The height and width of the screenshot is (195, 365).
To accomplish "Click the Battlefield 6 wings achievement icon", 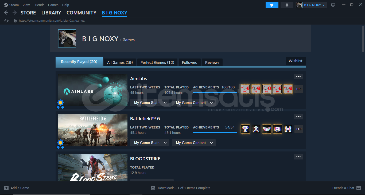I will coord(267,129).
